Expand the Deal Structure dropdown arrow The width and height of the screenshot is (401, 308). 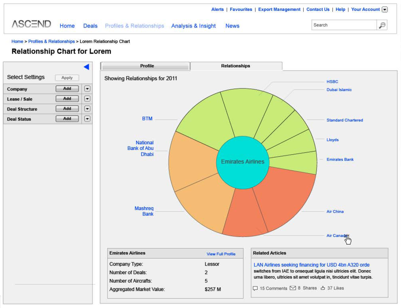(x=87, y=109)
